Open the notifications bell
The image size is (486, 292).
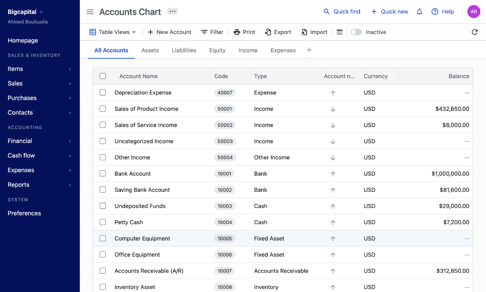click(420, 12)
